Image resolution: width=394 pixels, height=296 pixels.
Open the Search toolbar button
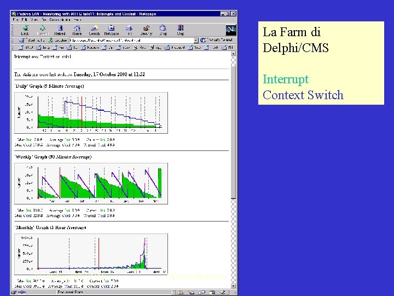coord(94,30)
